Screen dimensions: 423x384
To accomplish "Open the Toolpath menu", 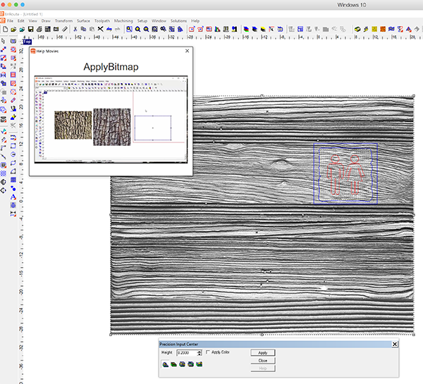I will point(102,20).
